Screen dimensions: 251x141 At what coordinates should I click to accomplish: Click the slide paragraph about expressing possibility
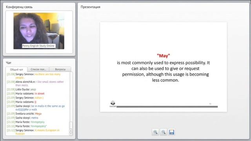[x=164, y=71]
